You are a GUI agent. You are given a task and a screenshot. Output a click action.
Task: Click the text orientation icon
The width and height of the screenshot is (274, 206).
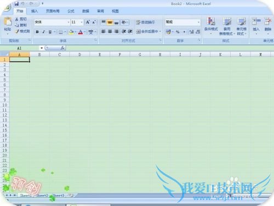point(124,22)
